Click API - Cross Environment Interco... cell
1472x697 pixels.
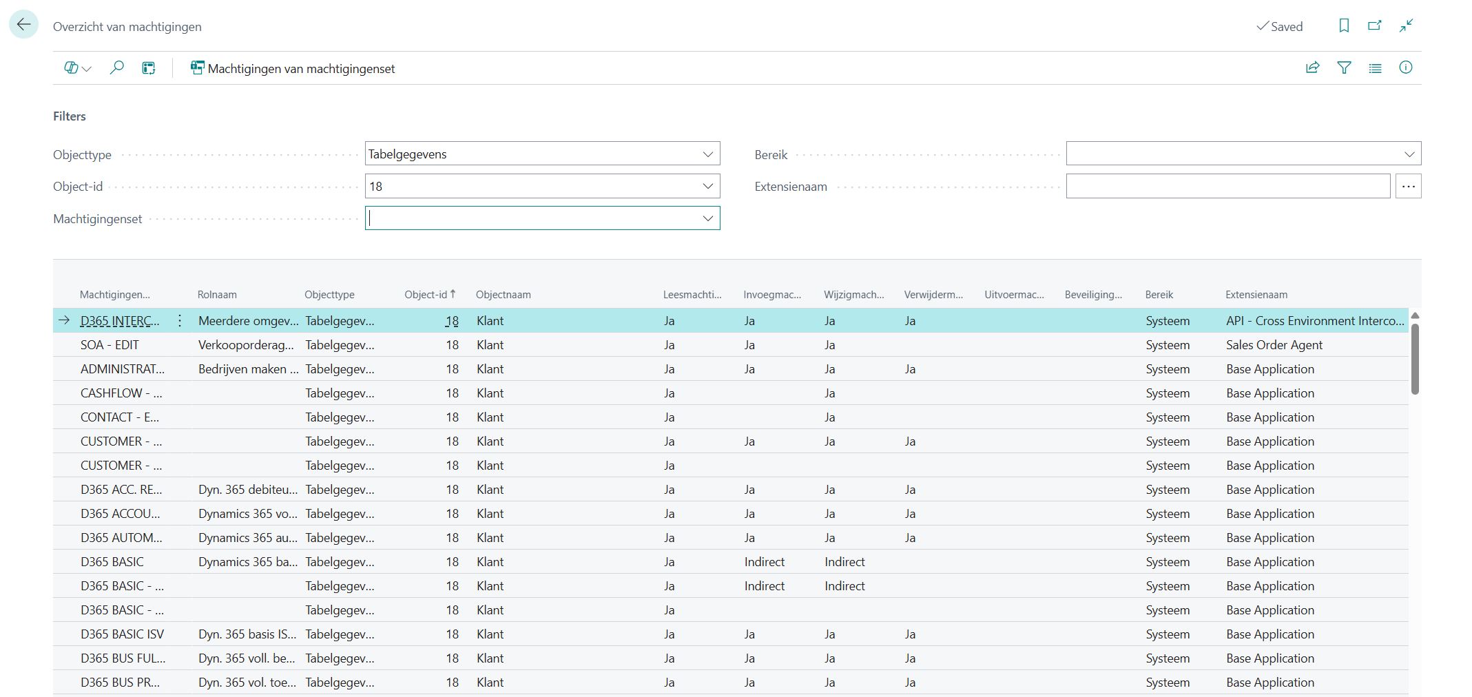1315,320
